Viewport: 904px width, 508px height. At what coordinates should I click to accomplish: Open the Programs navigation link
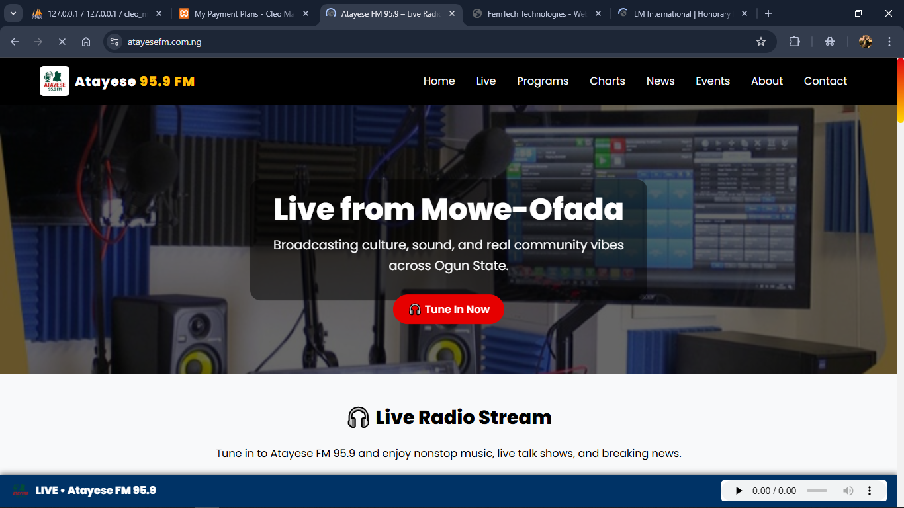[x=542, y=81]
